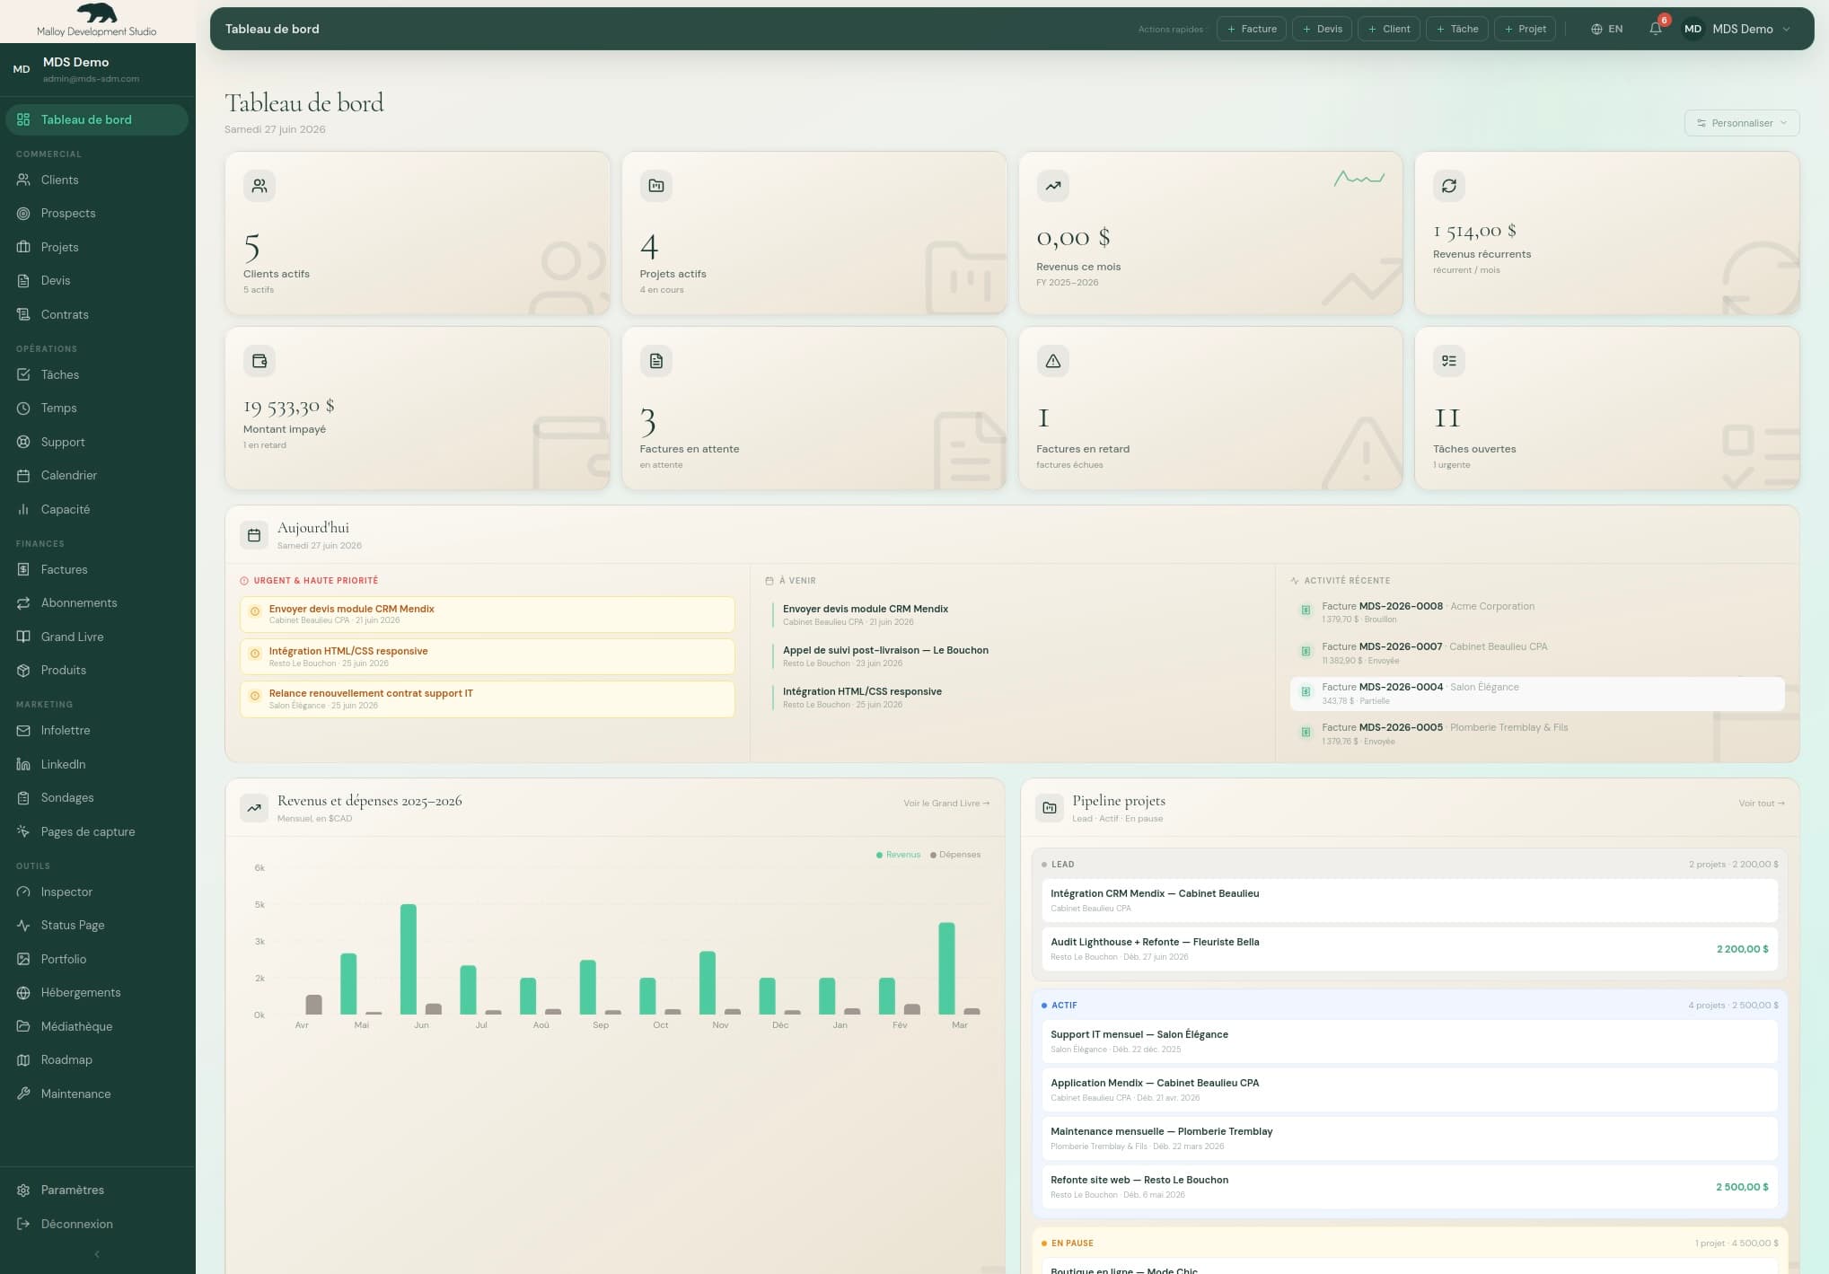The width and height of the screenshot is (1829, 1274).
Task: Click the + Devis quick action
Action: (x=1322, y=29)
